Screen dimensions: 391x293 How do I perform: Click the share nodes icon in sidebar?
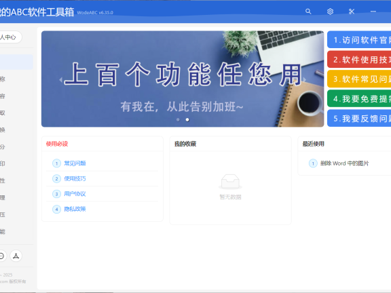pyautogui.click(x=16, y=256)
